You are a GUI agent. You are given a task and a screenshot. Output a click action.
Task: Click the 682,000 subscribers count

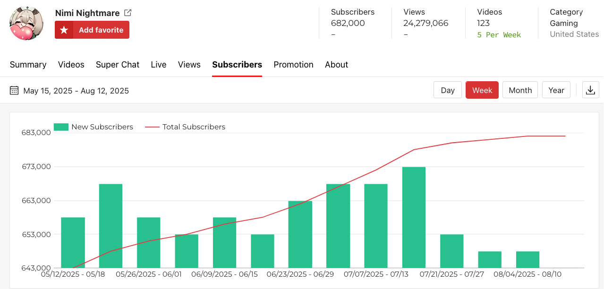tap(348, 23)
